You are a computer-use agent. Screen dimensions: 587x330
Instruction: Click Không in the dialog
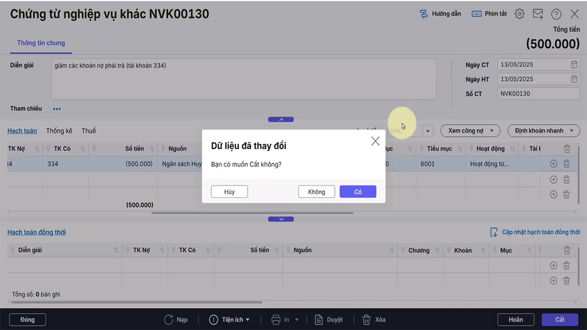[x=316, y=192]
